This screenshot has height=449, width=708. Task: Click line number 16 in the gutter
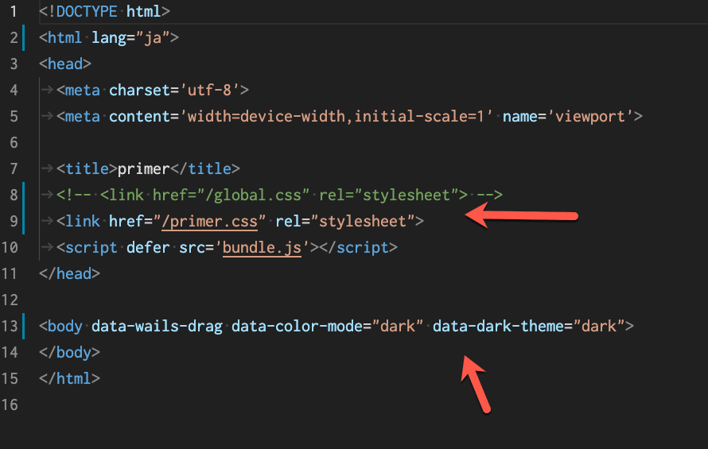click(10, 404)
